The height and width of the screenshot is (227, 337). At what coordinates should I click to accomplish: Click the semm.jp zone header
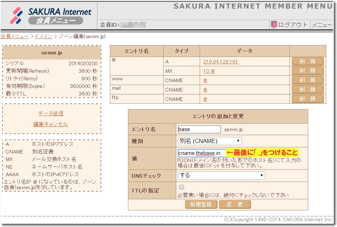52,53
